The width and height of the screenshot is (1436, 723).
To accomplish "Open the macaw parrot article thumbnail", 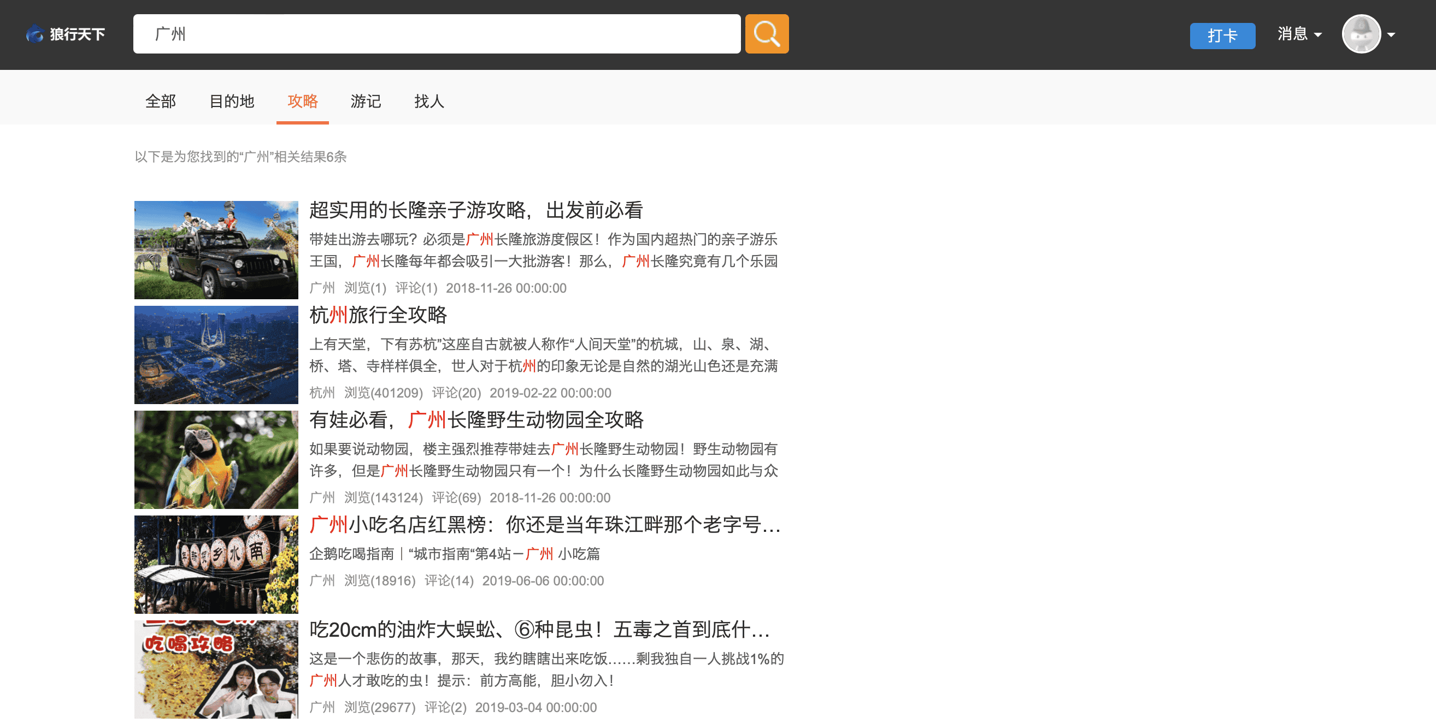I will pyautogui.click(x=216, y=459).
